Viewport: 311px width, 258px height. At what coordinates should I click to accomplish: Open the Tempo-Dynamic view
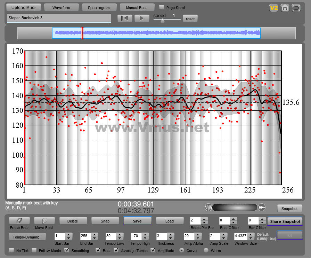27,237
